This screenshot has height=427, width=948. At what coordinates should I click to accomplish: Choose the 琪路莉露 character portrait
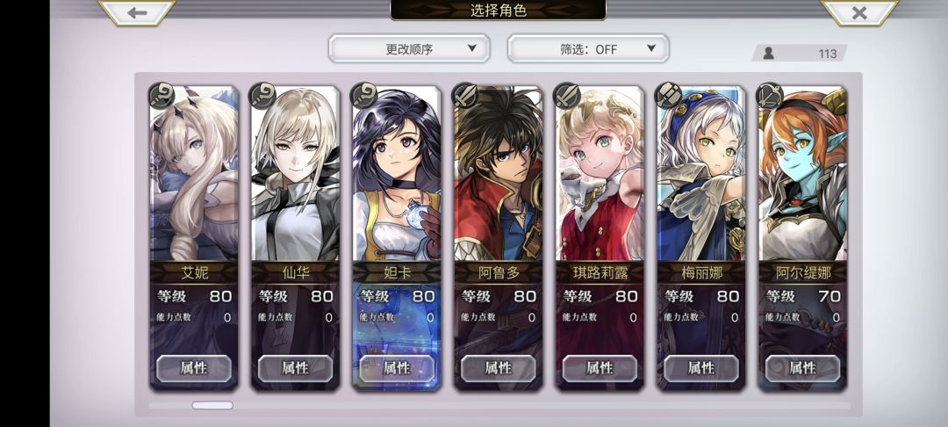pos(600,174)
